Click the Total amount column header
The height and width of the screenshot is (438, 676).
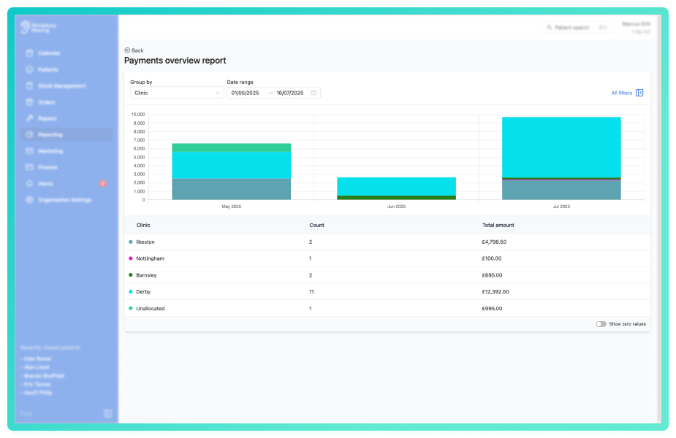[498, 226]
